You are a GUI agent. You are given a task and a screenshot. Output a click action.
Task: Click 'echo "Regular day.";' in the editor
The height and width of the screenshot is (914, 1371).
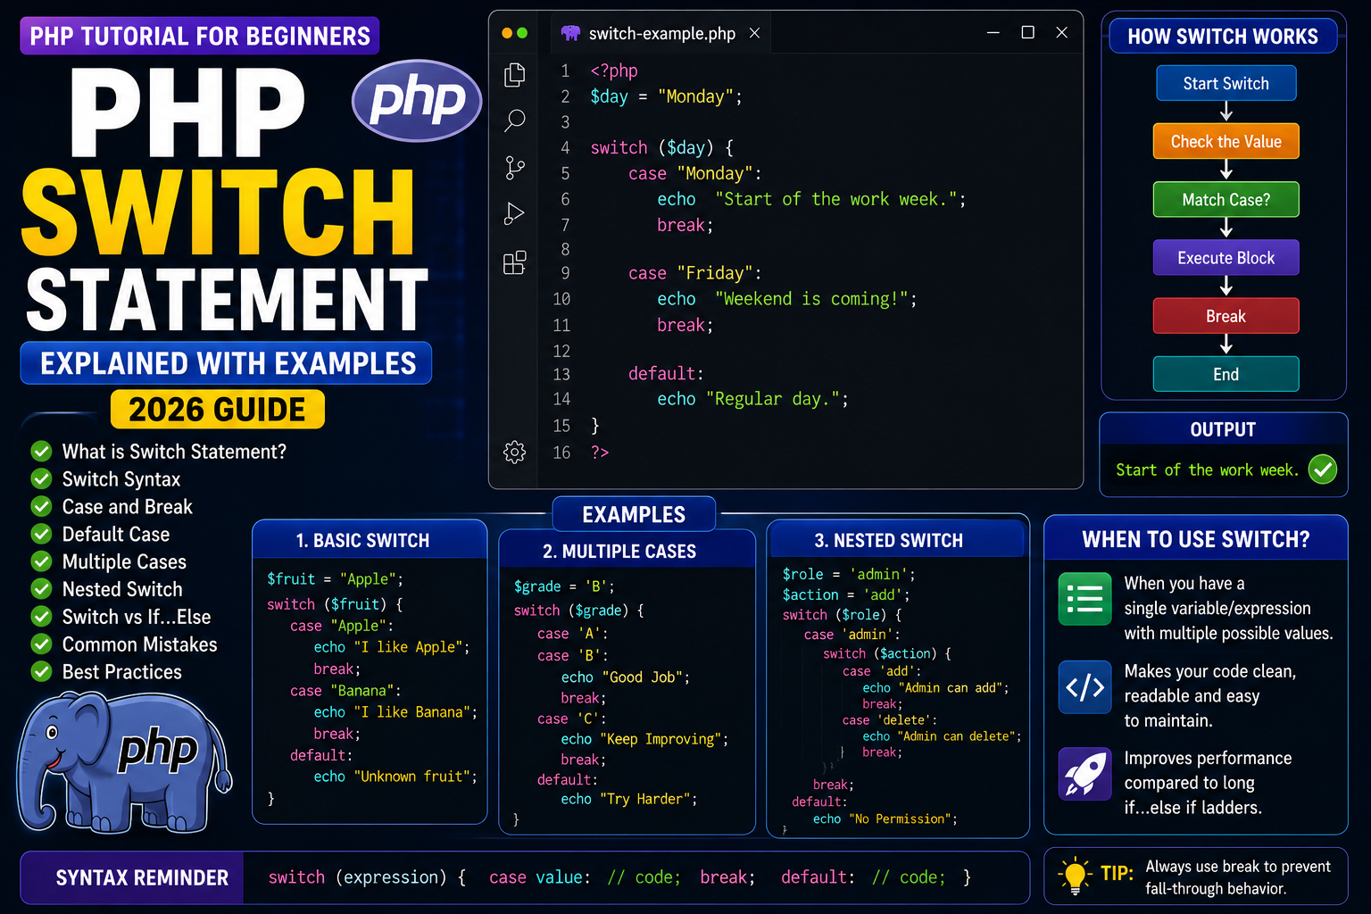click(752, 399)
